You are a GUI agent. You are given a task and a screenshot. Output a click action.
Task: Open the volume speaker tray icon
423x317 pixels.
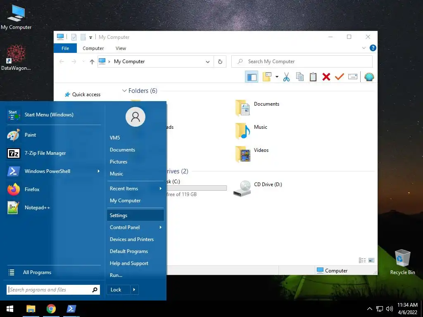tap(389, 309)
